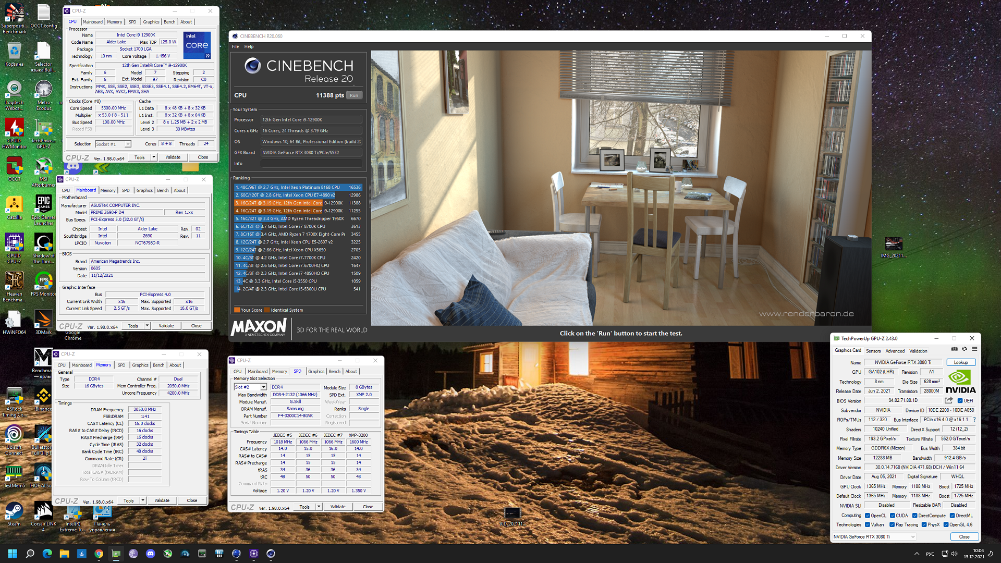1001x563 pixels.
Task: Open the Windows Start menu
Action: (13, 554)
